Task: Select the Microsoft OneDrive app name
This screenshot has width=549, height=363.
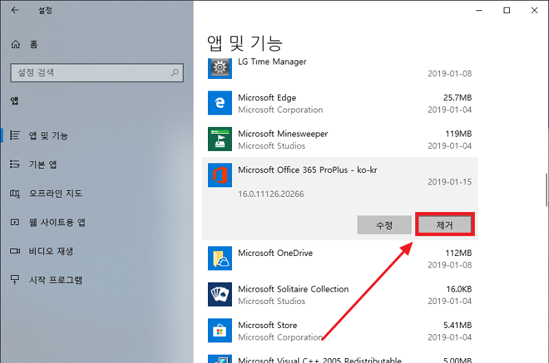Action: pyautogui.click(x=275, y=253)
